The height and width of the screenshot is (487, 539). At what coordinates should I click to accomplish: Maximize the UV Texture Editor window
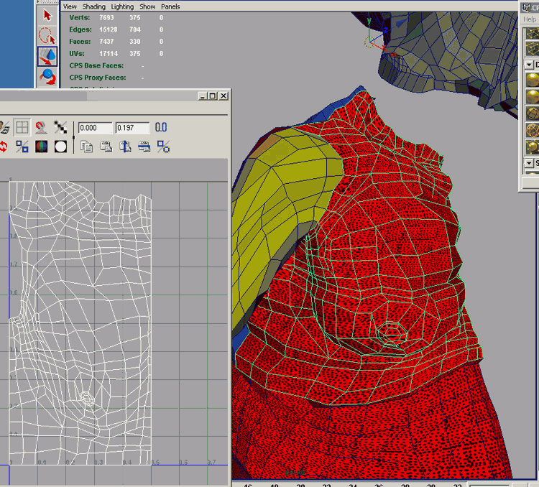tap(213, 96)
